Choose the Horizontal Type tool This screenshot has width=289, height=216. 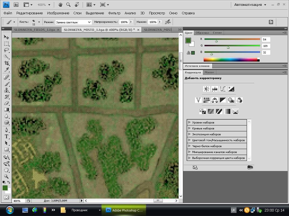click(6, 136)
